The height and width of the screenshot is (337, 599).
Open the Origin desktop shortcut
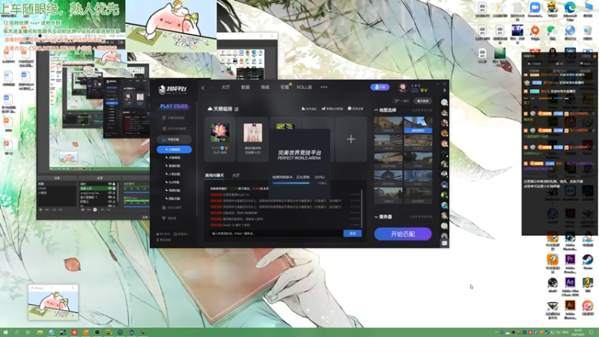(535, 32)
